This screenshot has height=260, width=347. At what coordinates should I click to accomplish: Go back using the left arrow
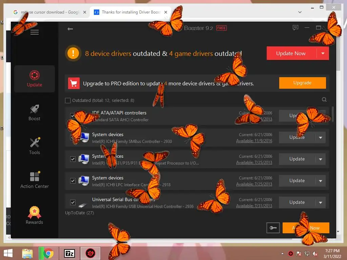[x=70, y=29]
